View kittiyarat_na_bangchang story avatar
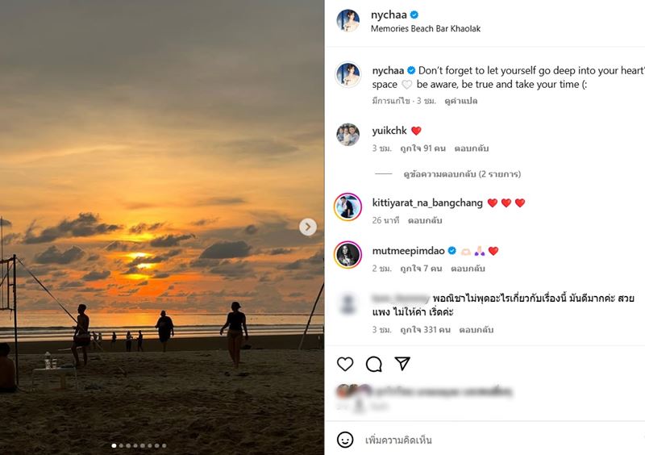This screenshot has height=455, width=645. point(347,207)
